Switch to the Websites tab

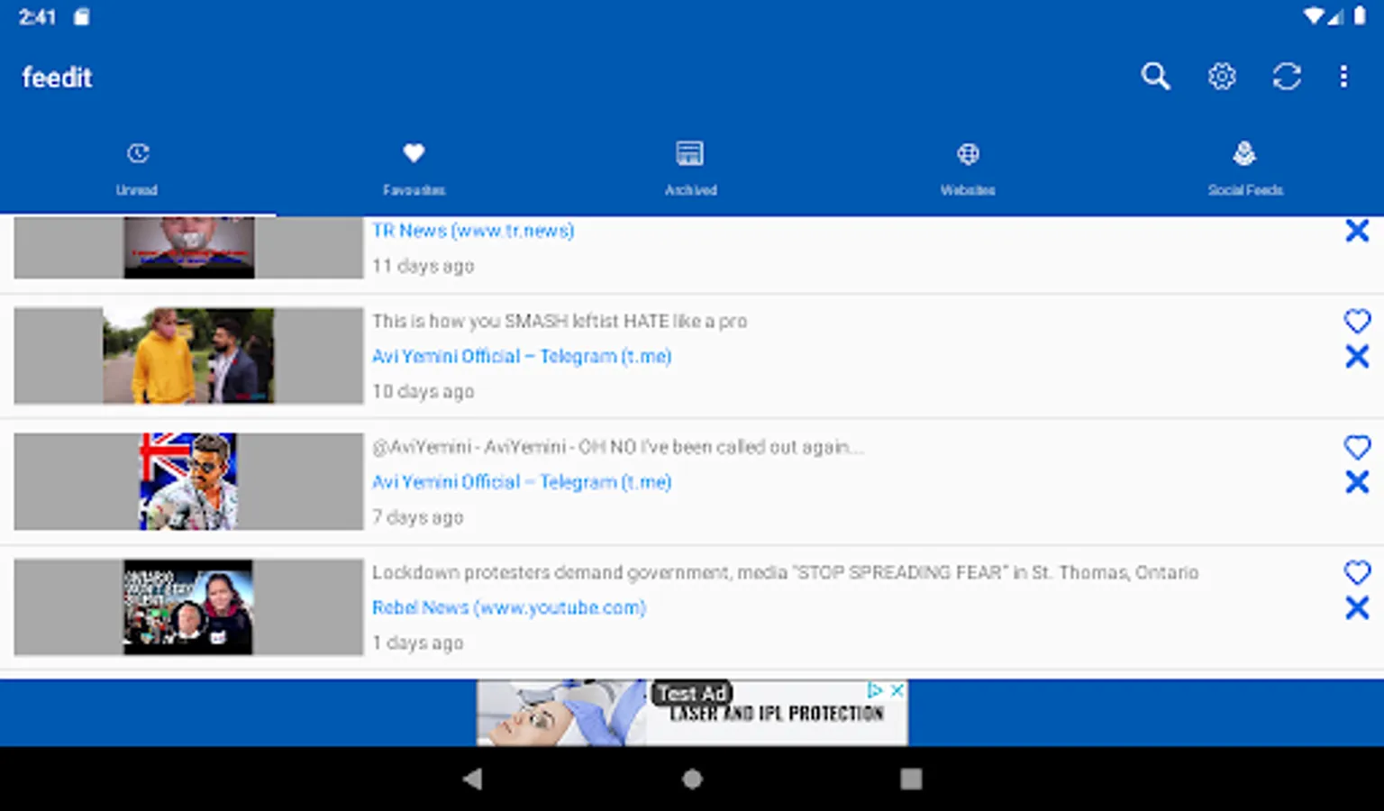coord(968,169)
